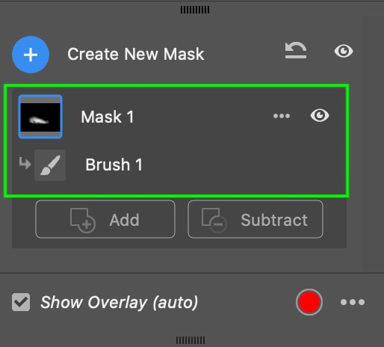
Task: Hide Mask 1 using its eye icon
Action: pyautogui.click(x=320, y=115)
